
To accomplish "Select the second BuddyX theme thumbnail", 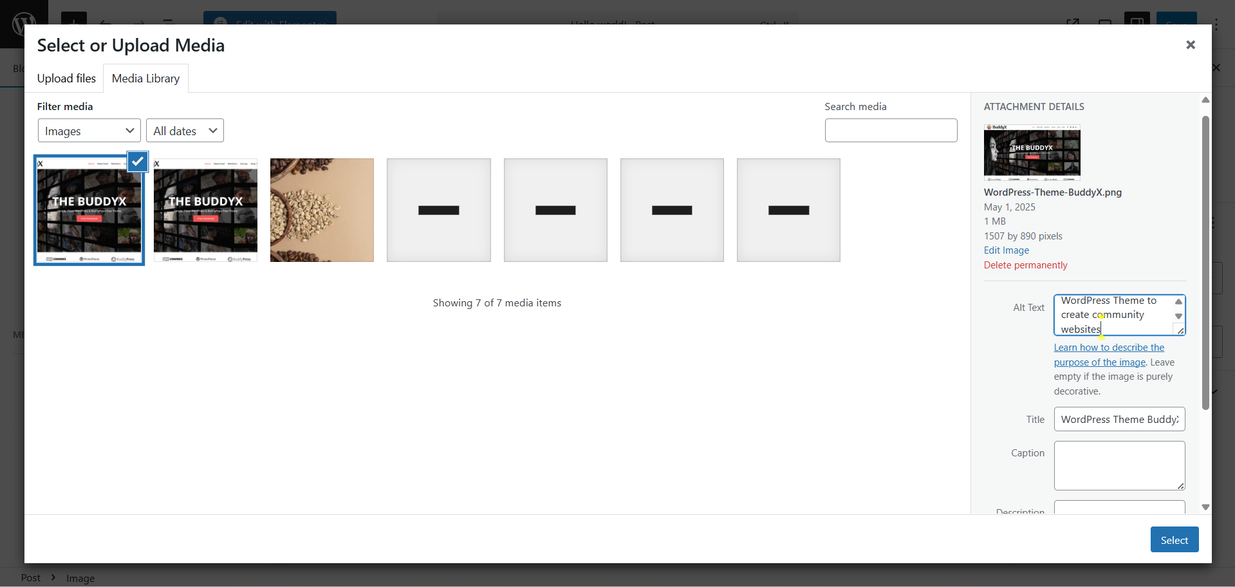I will coord(205,210).
